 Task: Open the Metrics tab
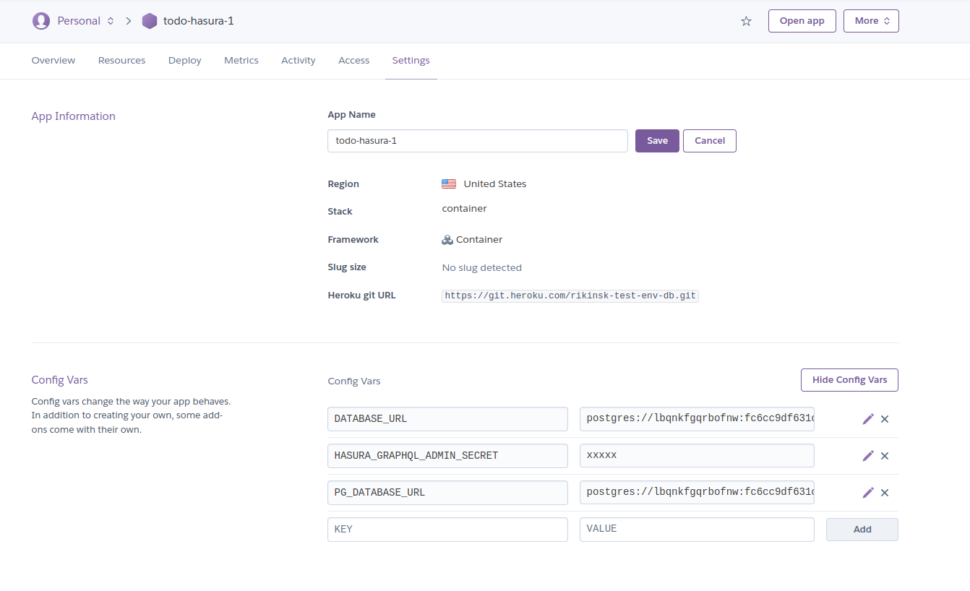241,61
